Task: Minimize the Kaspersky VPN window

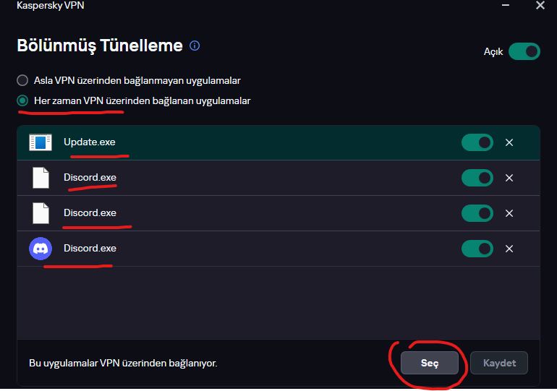Action: (x=503, y=6)
